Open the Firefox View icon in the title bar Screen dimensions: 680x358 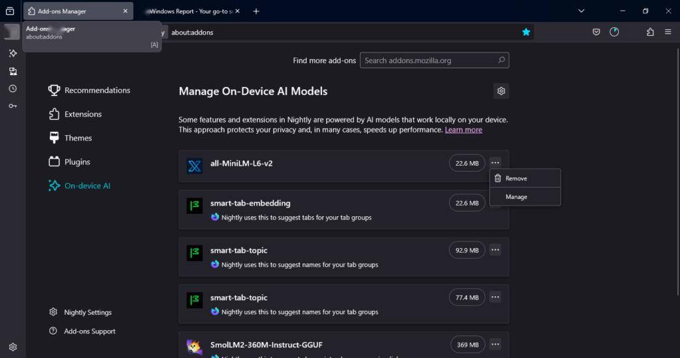coord(9,11)
